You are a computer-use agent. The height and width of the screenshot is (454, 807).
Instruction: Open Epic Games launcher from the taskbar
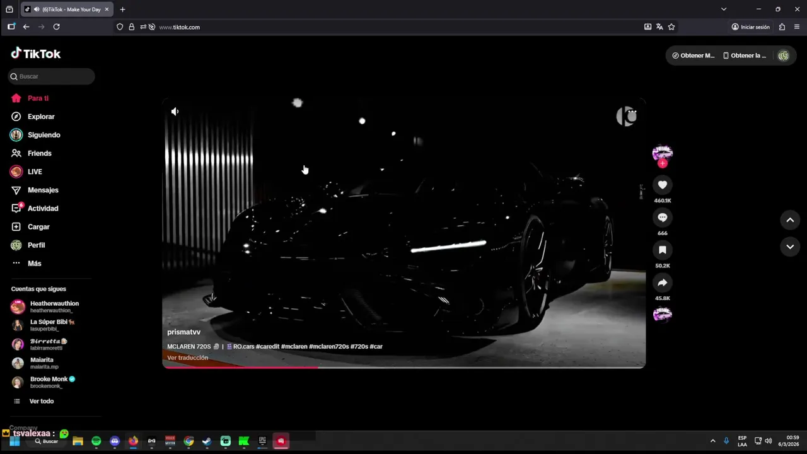coord(262,441)
